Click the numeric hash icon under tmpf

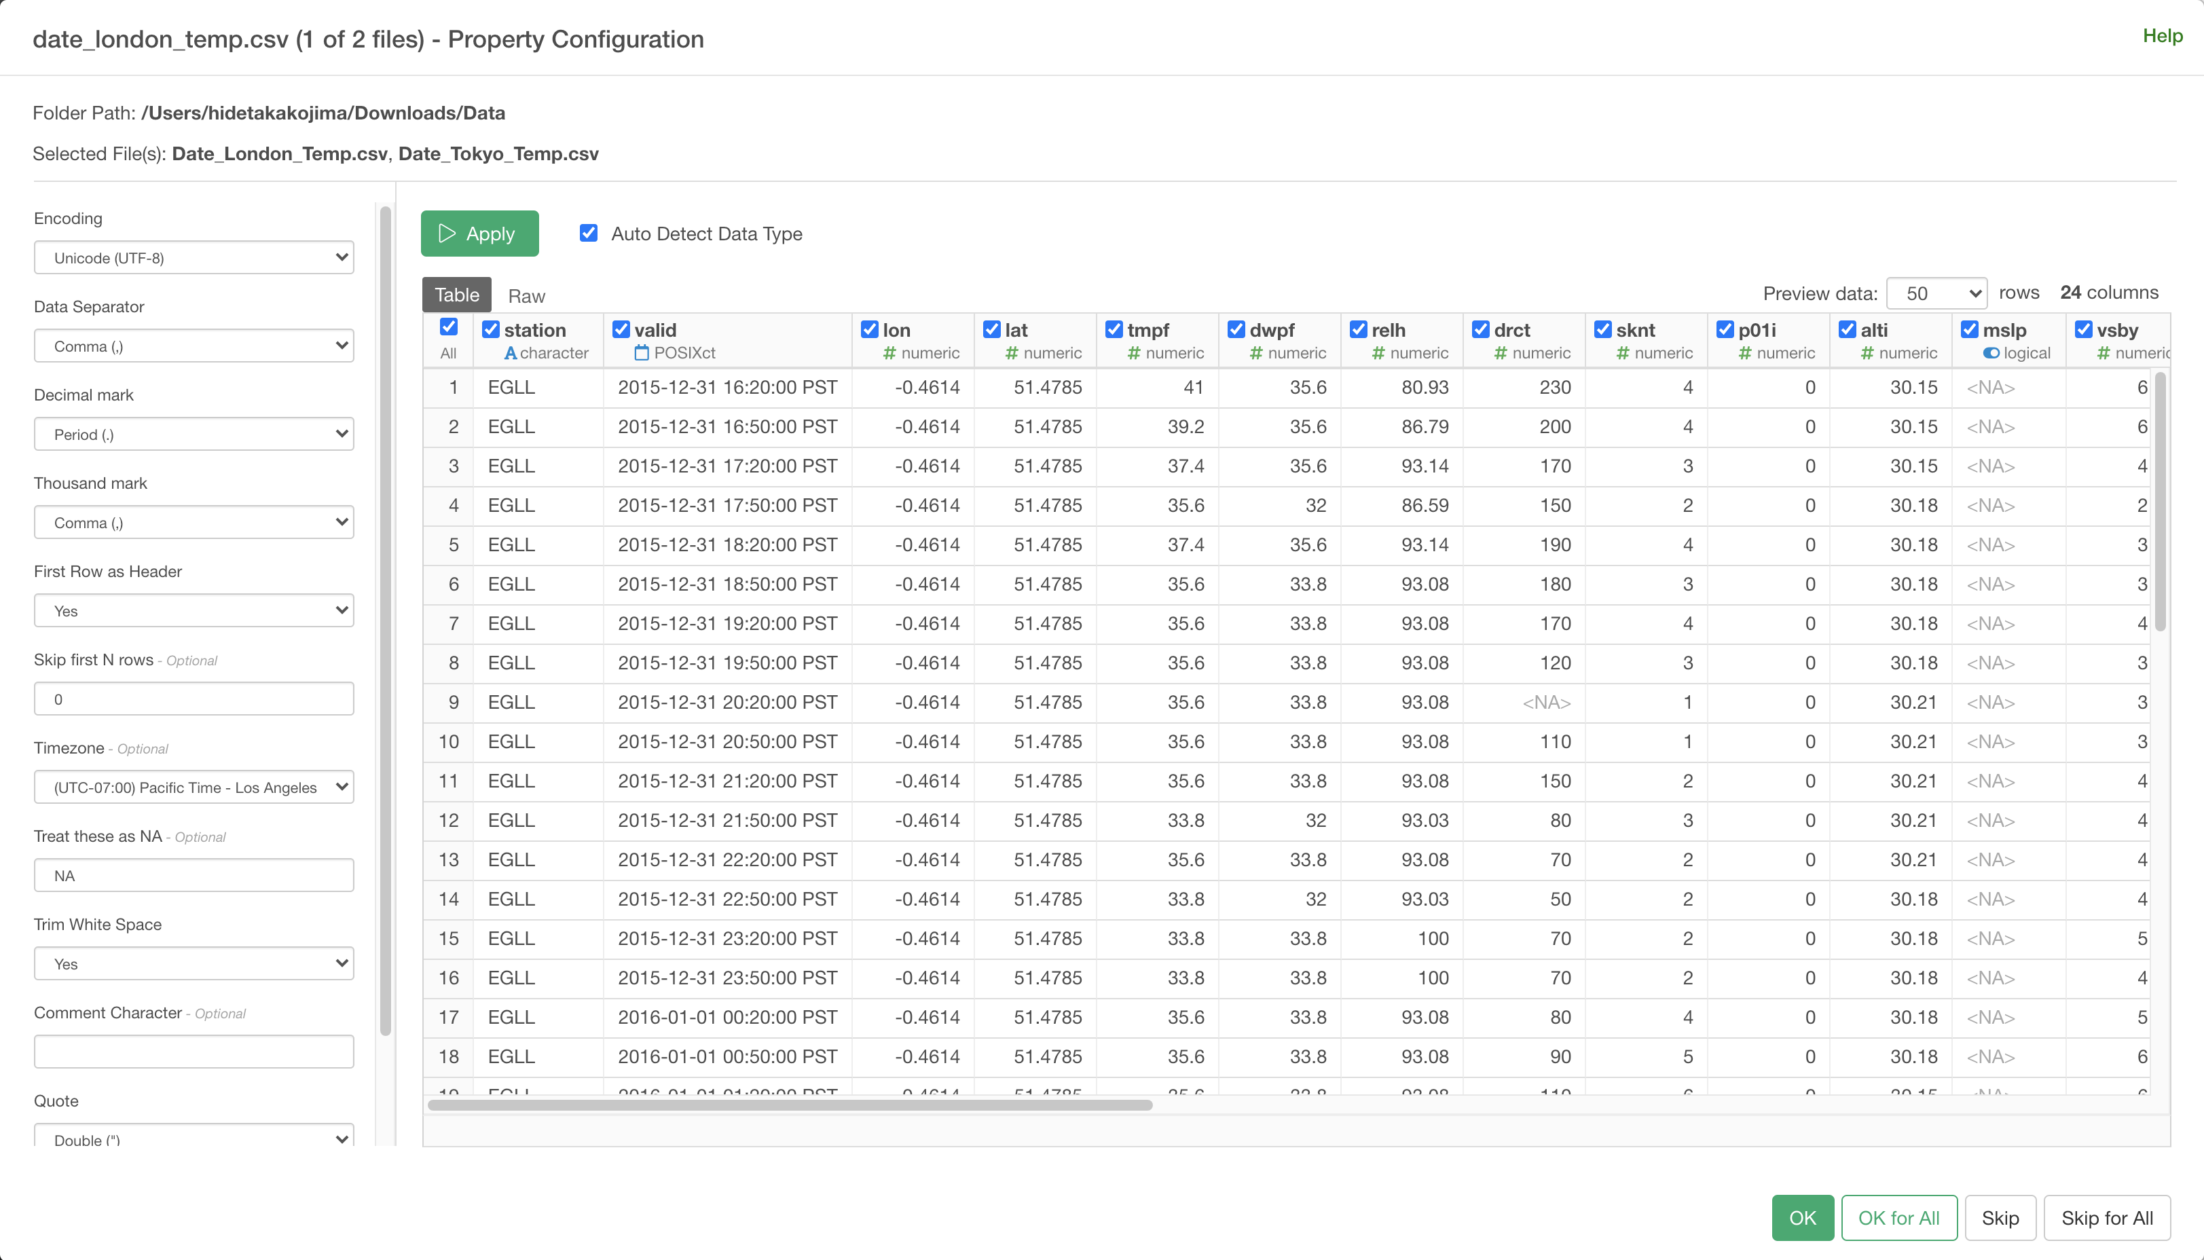pos(1134,353)
